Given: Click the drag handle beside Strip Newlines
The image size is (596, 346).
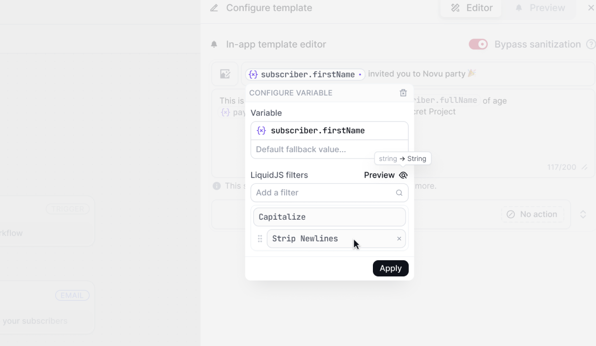Looking at the screenshot, I should pos(260,238).
